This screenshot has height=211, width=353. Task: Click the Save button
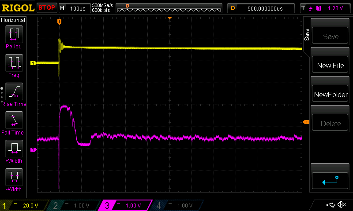(330, 36)
